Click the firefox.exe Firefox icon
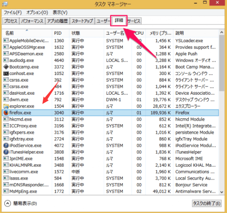The width and height of the screenshot is (227, 213). pos(6,113)
